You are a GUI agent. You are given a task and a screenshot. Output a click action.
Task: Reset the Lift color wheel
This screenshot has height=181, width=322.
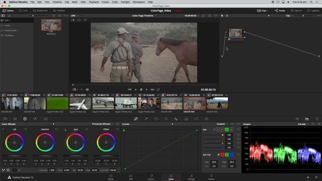pyautogui.click(x=26, y=129)
